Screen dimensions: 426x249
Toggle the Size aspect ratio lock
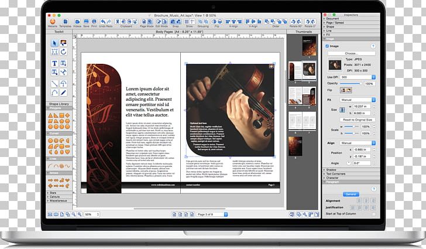tap(342, 110)
